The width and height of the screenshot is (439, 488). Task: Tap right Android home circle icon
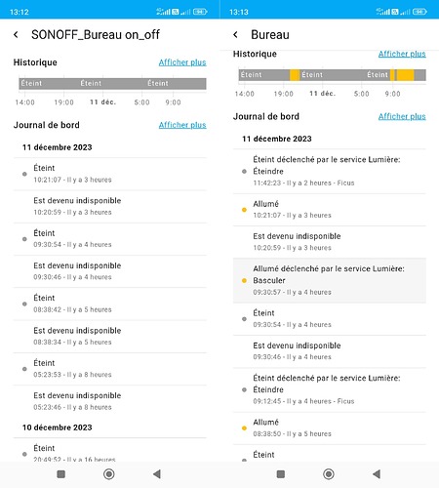329,474
